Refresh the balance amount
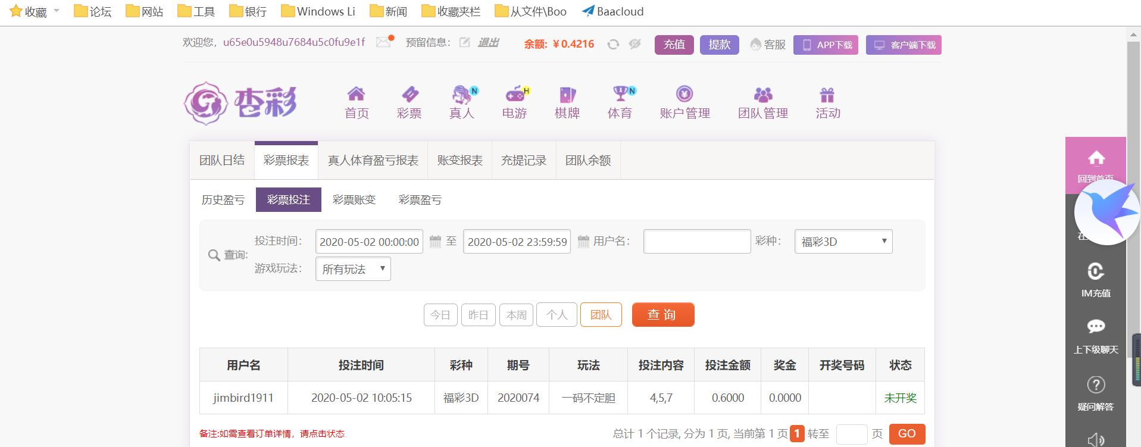Viewport: 1141px width, 447px height. 613,44
